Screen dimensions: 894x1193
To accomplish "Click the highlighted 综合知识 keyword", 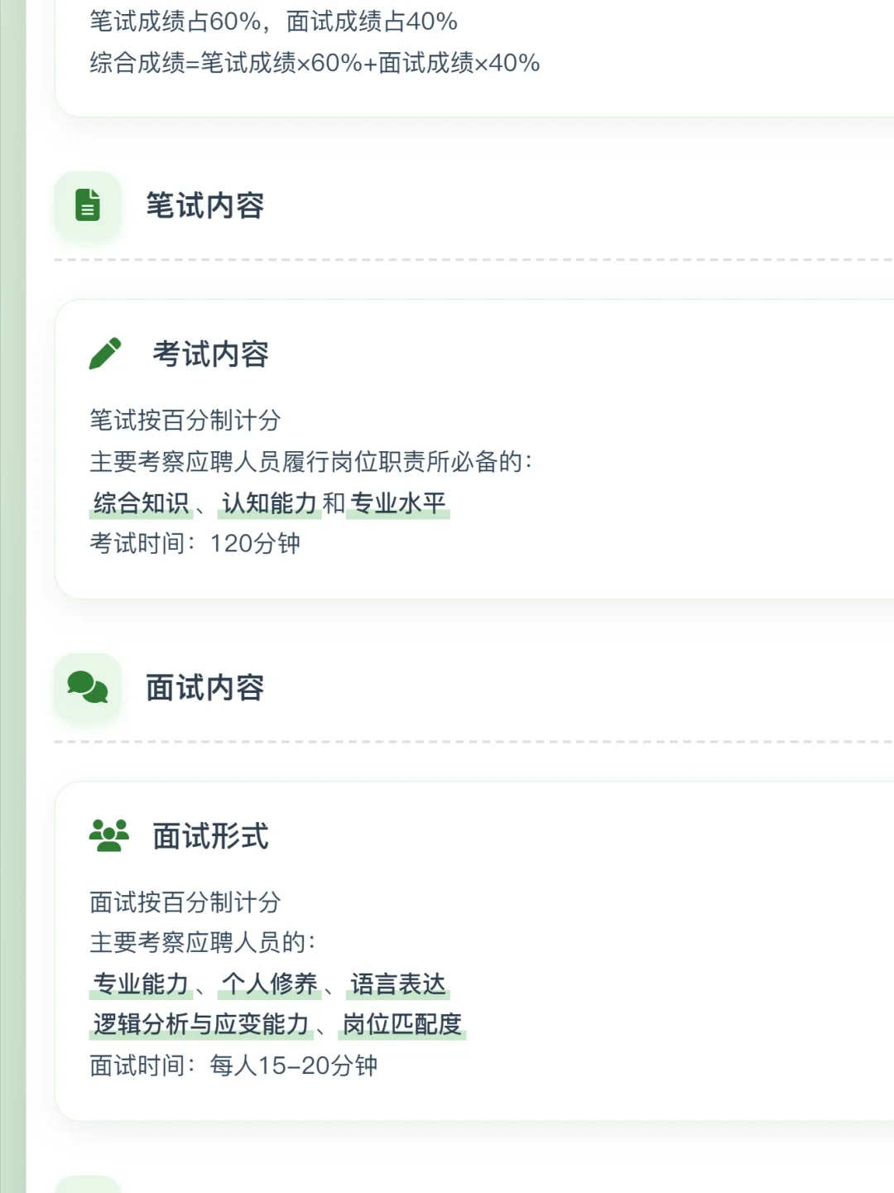I will [142, 503].
